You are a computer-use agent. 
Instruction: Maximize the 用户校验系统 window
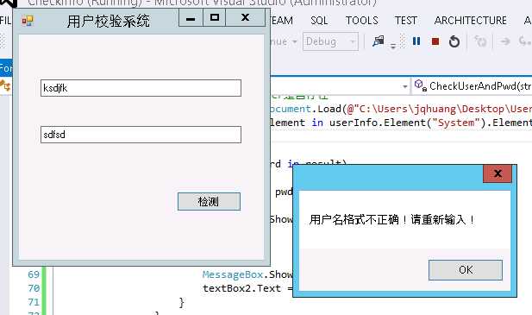pyautogui.click(x=215, y=17)
